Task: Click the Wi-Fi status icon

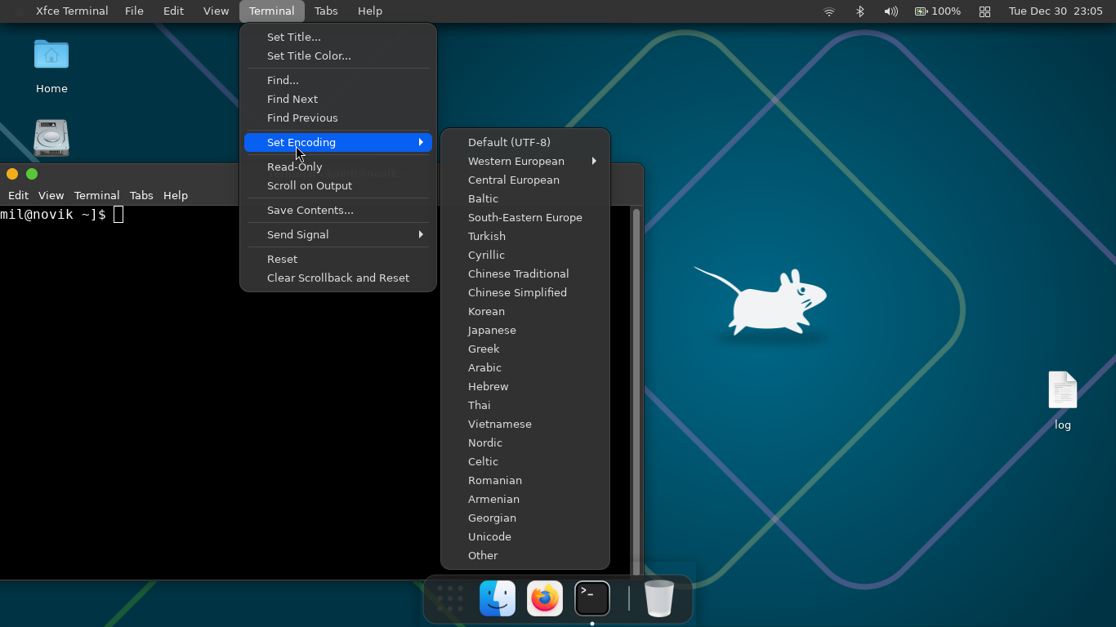Action: tap(829, 11)
